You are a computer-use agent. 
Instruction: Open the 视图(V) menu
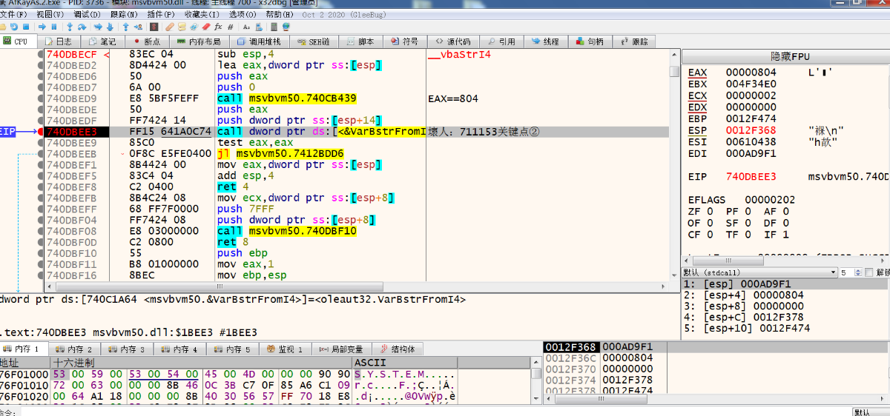[x=50, y=14]
